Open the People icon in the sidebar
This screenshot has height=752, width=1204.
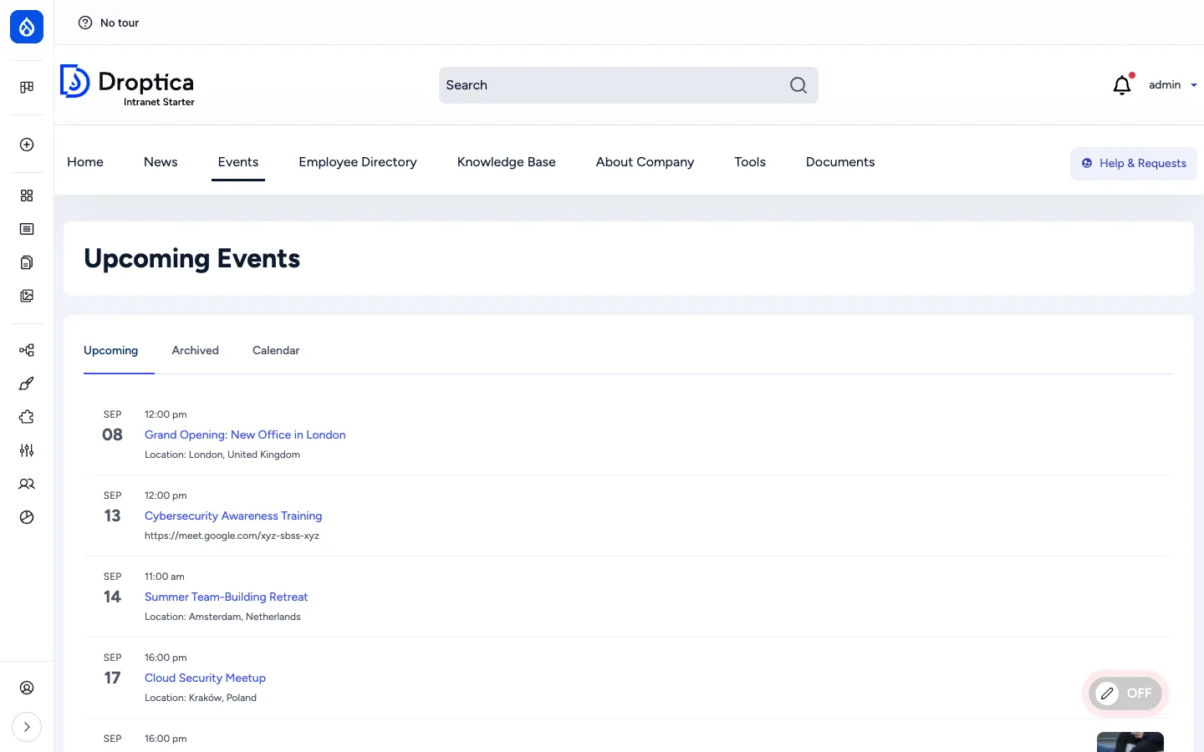[x=27, y=484]
